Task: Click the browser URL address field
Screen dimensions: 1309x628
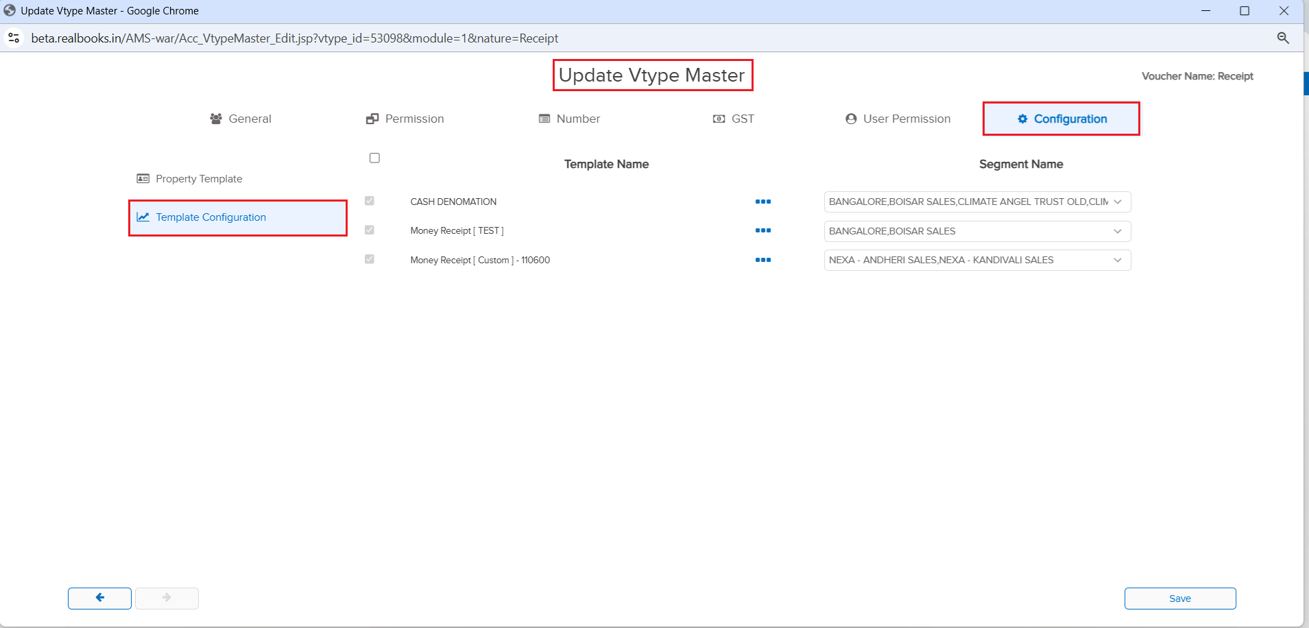Action: click(x=295, y=38)
